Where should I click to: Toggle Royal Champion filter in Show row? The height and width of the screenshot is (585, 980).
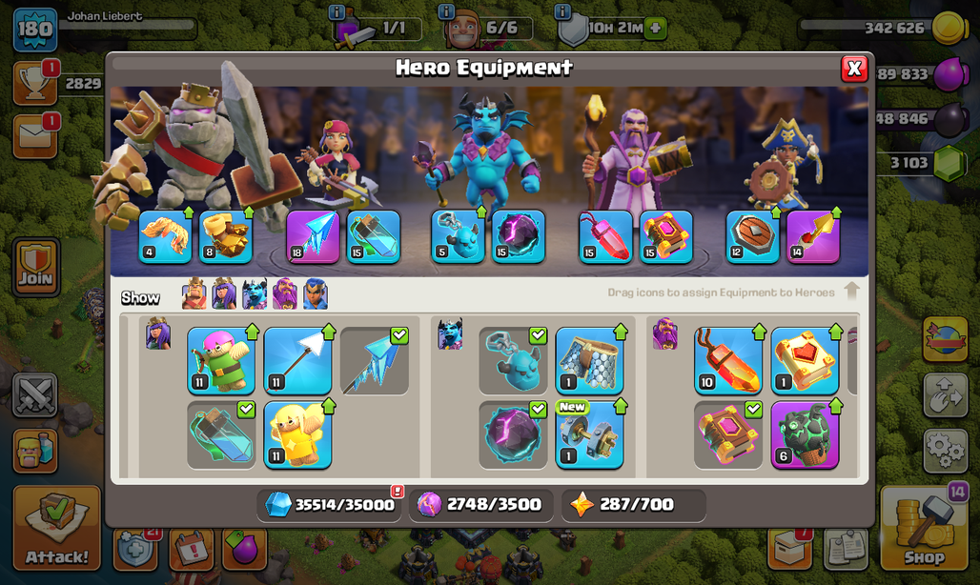(315, 294)
